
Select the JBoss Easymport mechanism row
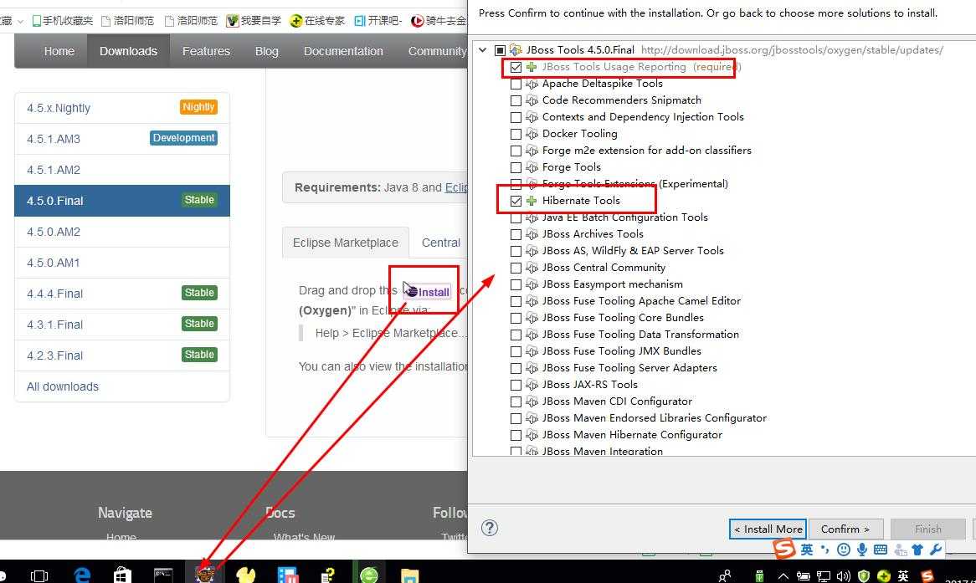(613, 284)
